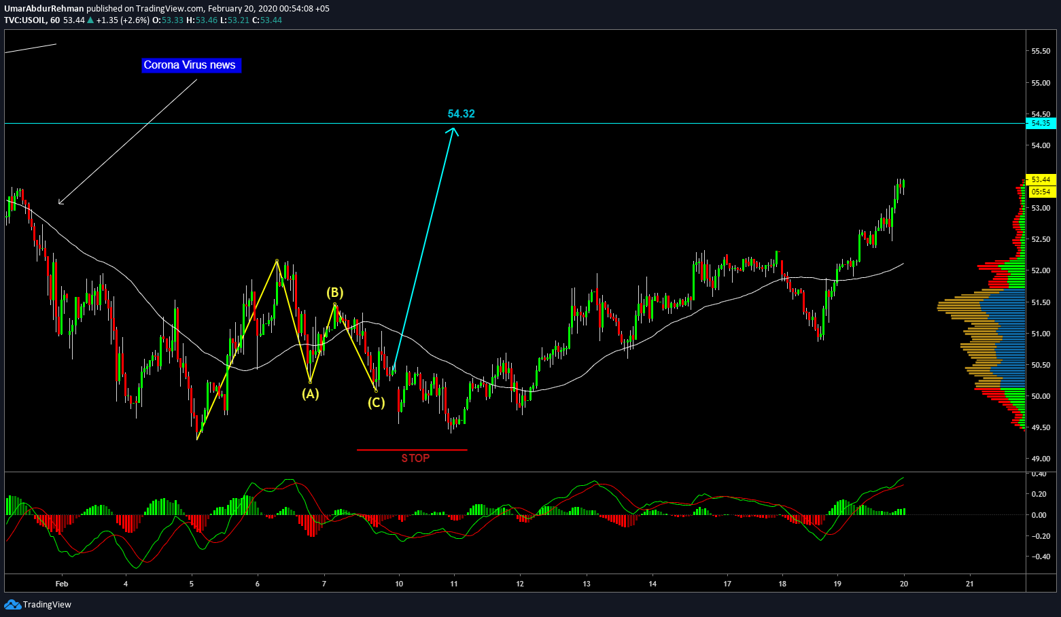Viewport: 1061px width, 617px height.
Task: Click the 10 date axis label
Action: 399,584
